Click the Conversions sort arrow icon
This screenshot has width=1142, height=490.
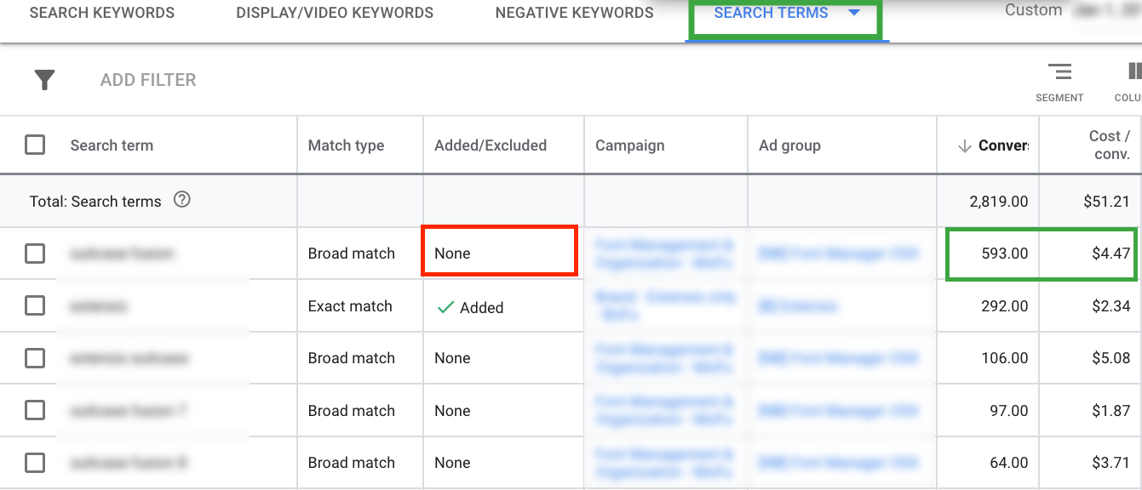(x=964, y=146)
